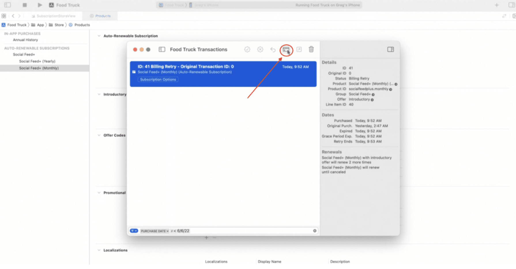Click the resubscribe credit card icon
The width and height of the screenshot is (516, 269).
pyautogui.click(x=286, y=49)
